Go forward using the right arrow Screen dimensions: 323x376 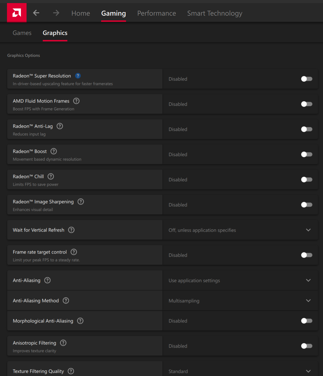56,13
